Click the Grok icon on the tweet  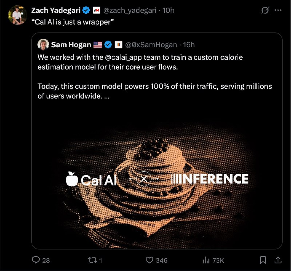pos(265,11)
